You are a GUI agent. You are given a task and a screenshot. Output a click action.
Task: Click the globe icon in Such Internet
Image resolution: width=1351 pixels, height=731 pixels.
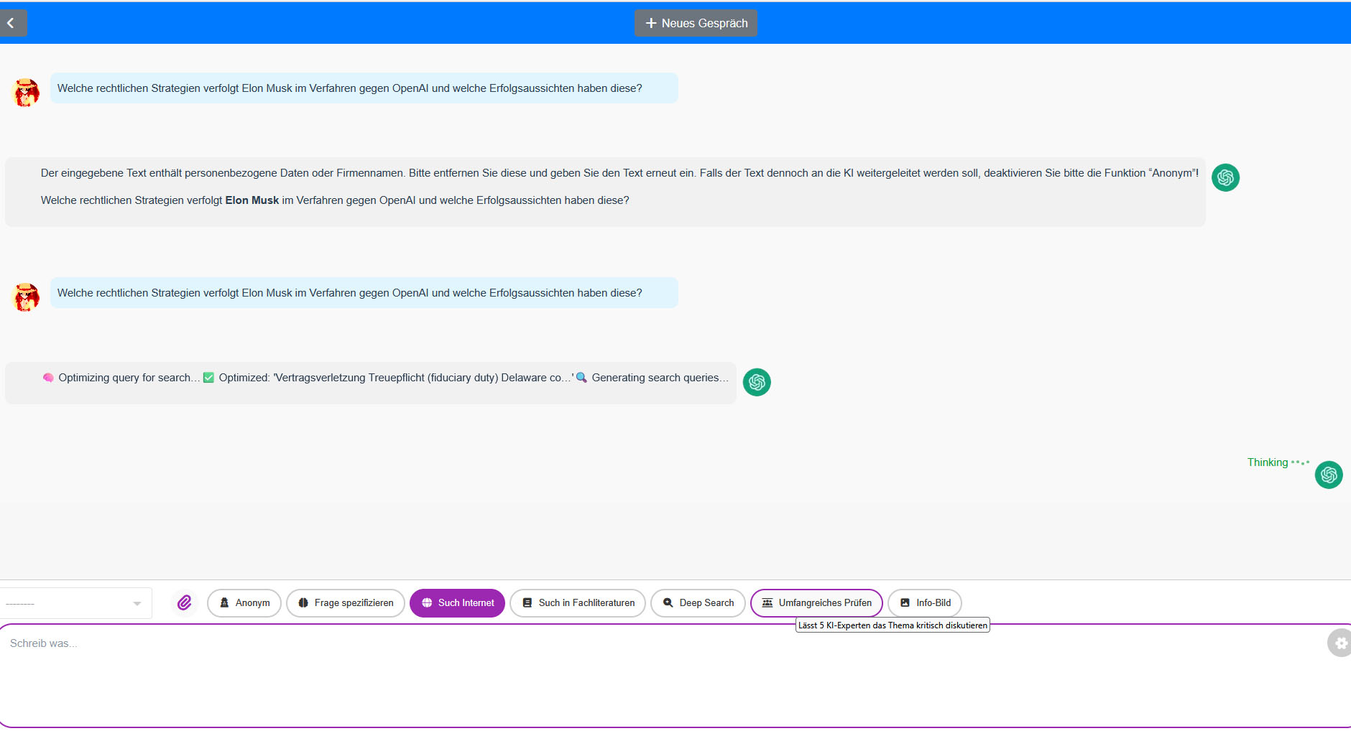(427, 603)
